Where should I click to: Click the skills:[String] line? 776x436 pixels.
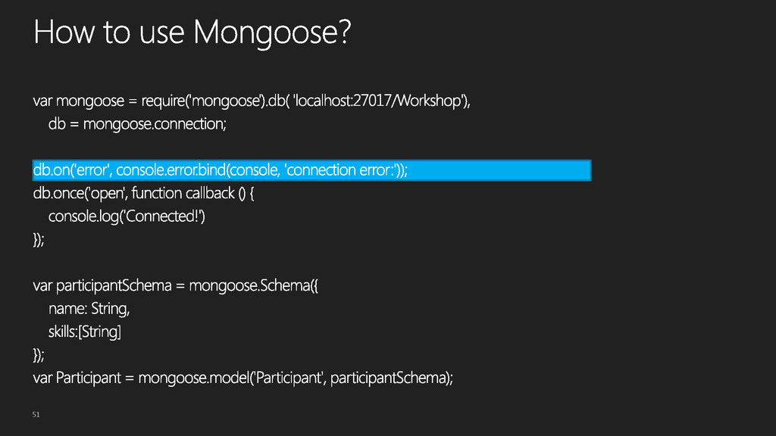(x=85, y=332)
